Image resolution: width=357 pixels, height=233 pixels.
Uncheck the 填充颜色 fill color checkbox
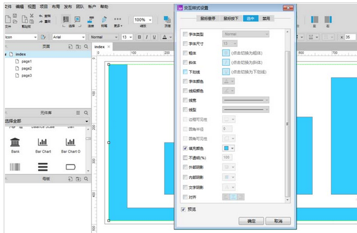click(185, 149)
